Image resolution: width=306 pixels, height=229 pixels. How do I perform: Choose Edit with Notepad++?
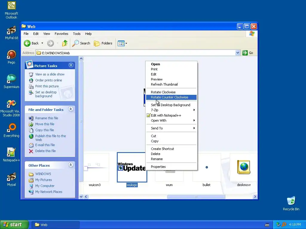tap(171, 115)
